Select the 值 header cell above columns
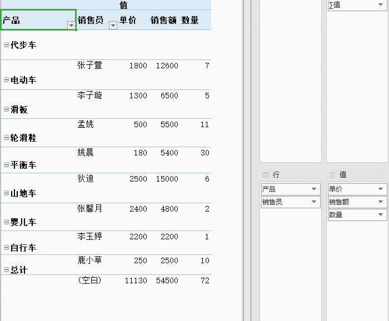 [x=123, y=5]
